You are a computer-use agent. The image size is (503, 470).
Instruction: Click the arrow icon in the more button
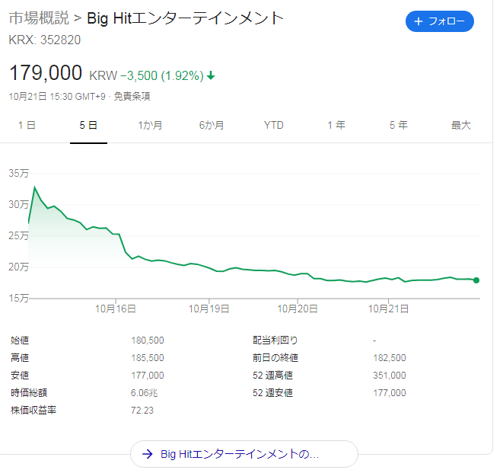[148, 454]
